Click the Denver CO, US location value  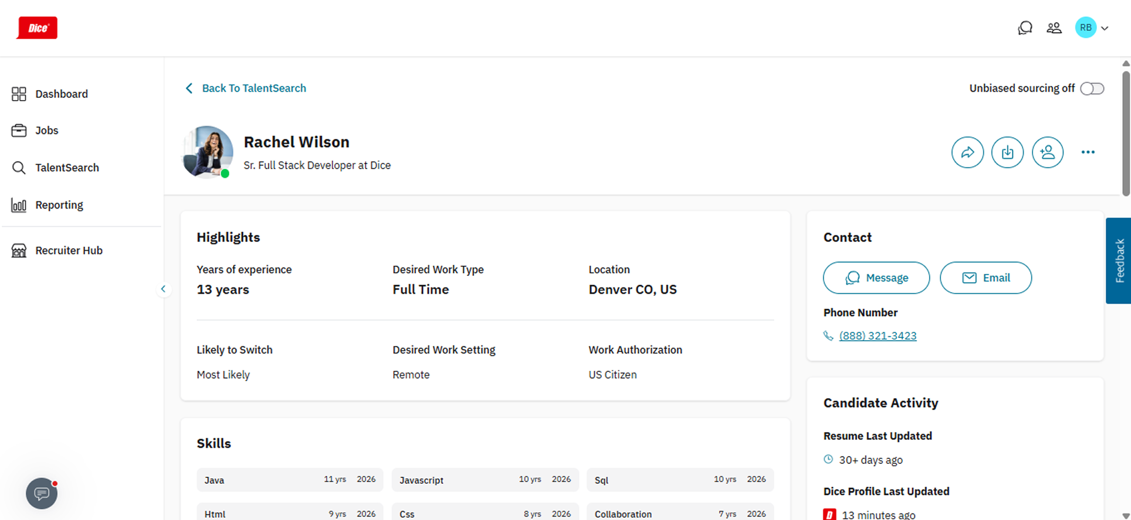coord(632,289)
